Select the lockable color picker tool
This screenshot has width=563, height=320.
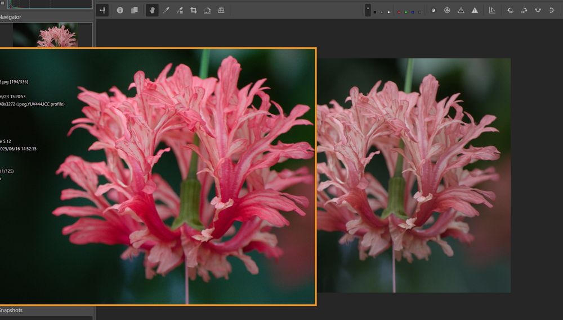tap(180, 10)
